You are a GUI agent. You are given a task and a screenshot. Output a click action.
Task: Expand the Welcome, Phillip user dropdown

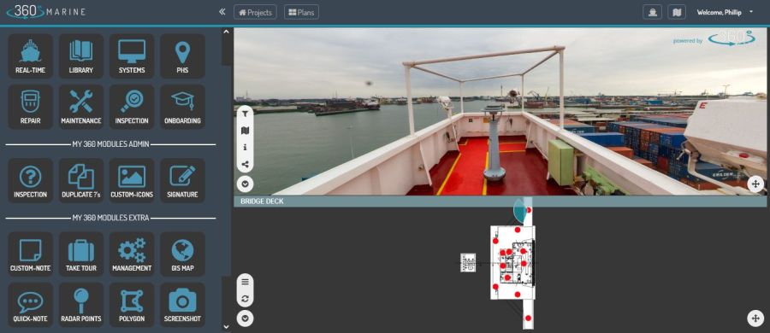click(725, 12)
